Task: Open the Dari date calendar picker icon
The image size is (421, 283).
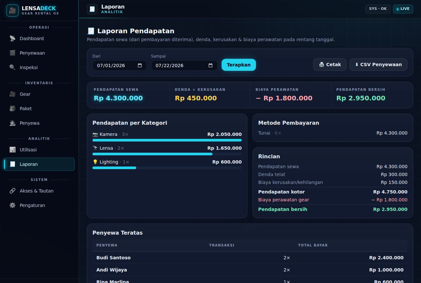Action: point(140,65)
